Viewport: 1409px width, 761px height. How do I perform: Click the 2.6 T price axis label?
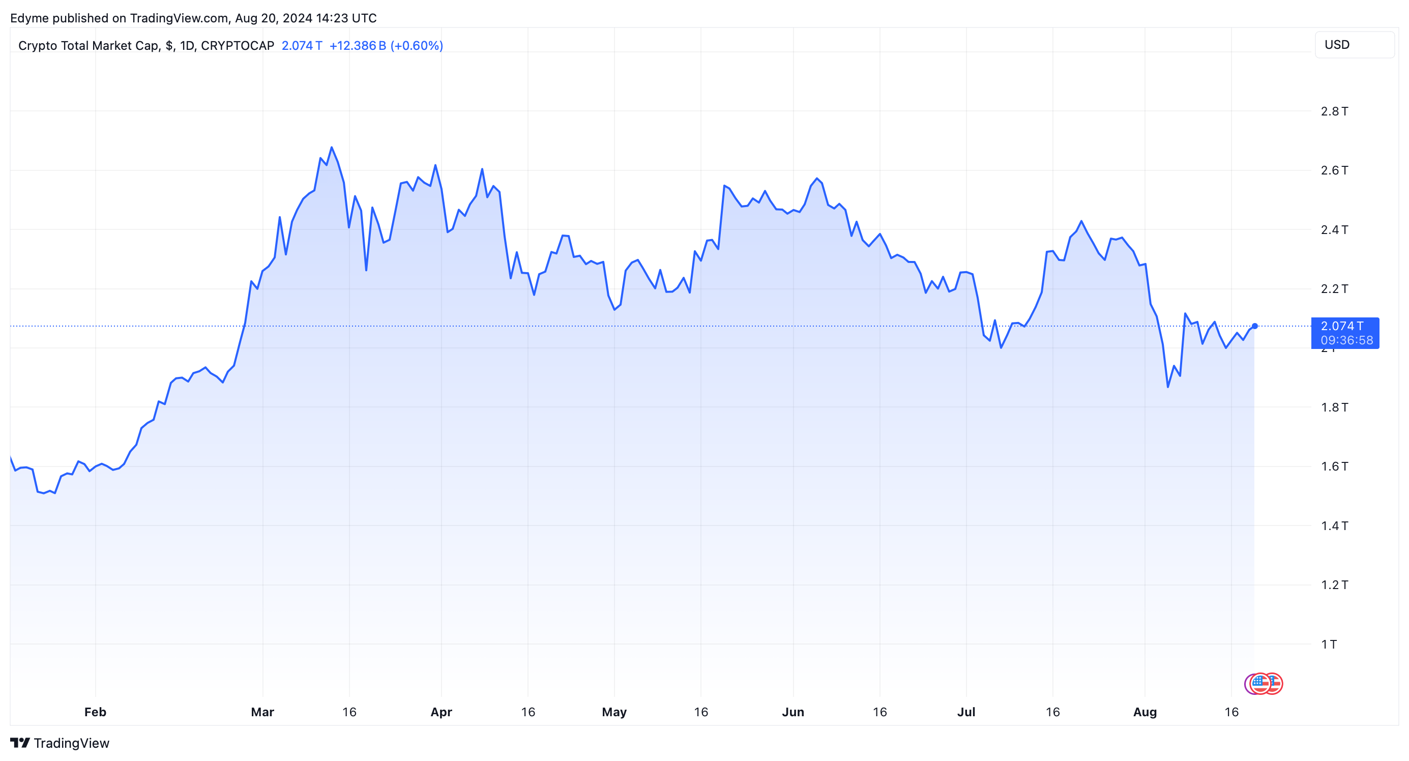coord(1335,171)
